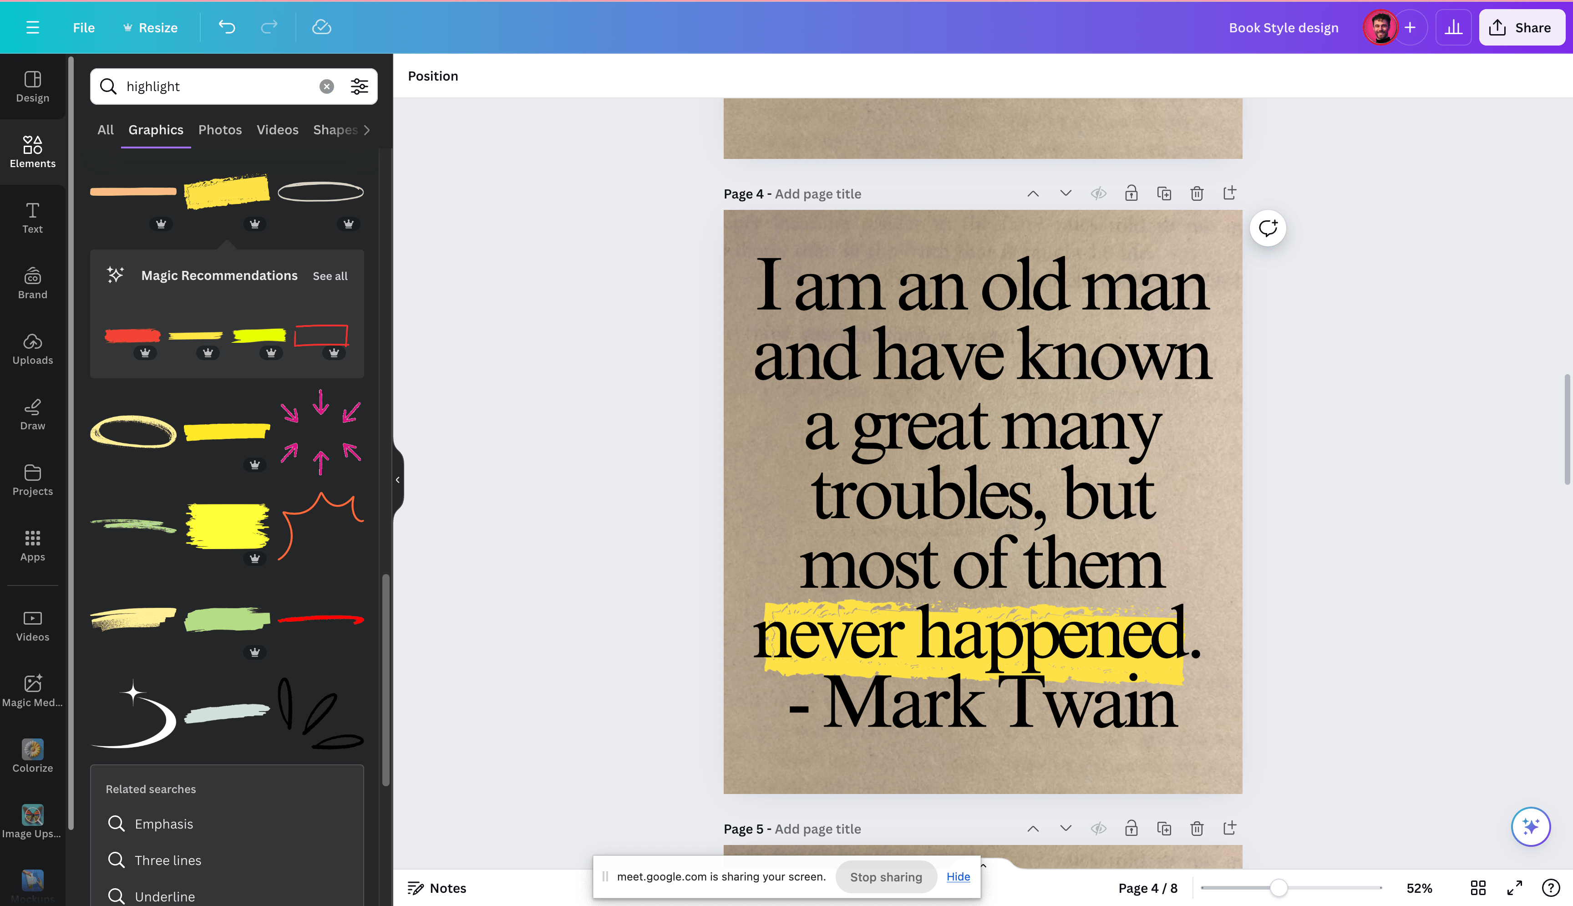Switch to the Photos tab

pyautogui.click(x=220, y=130)
